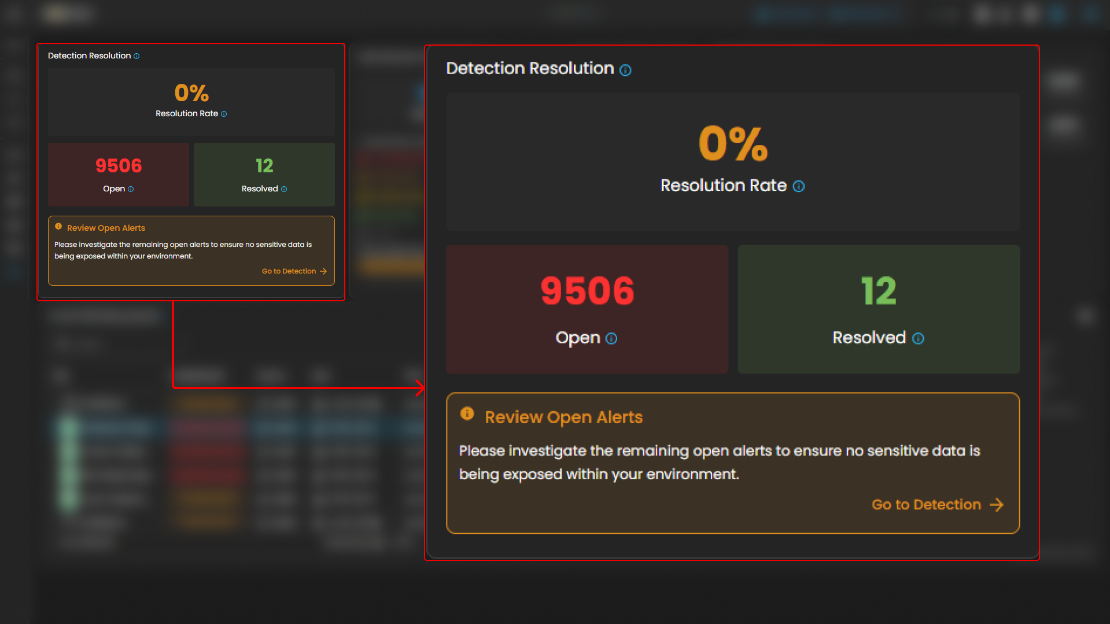Click info icon beside small Detection Resolution title

tap(137, 56)
